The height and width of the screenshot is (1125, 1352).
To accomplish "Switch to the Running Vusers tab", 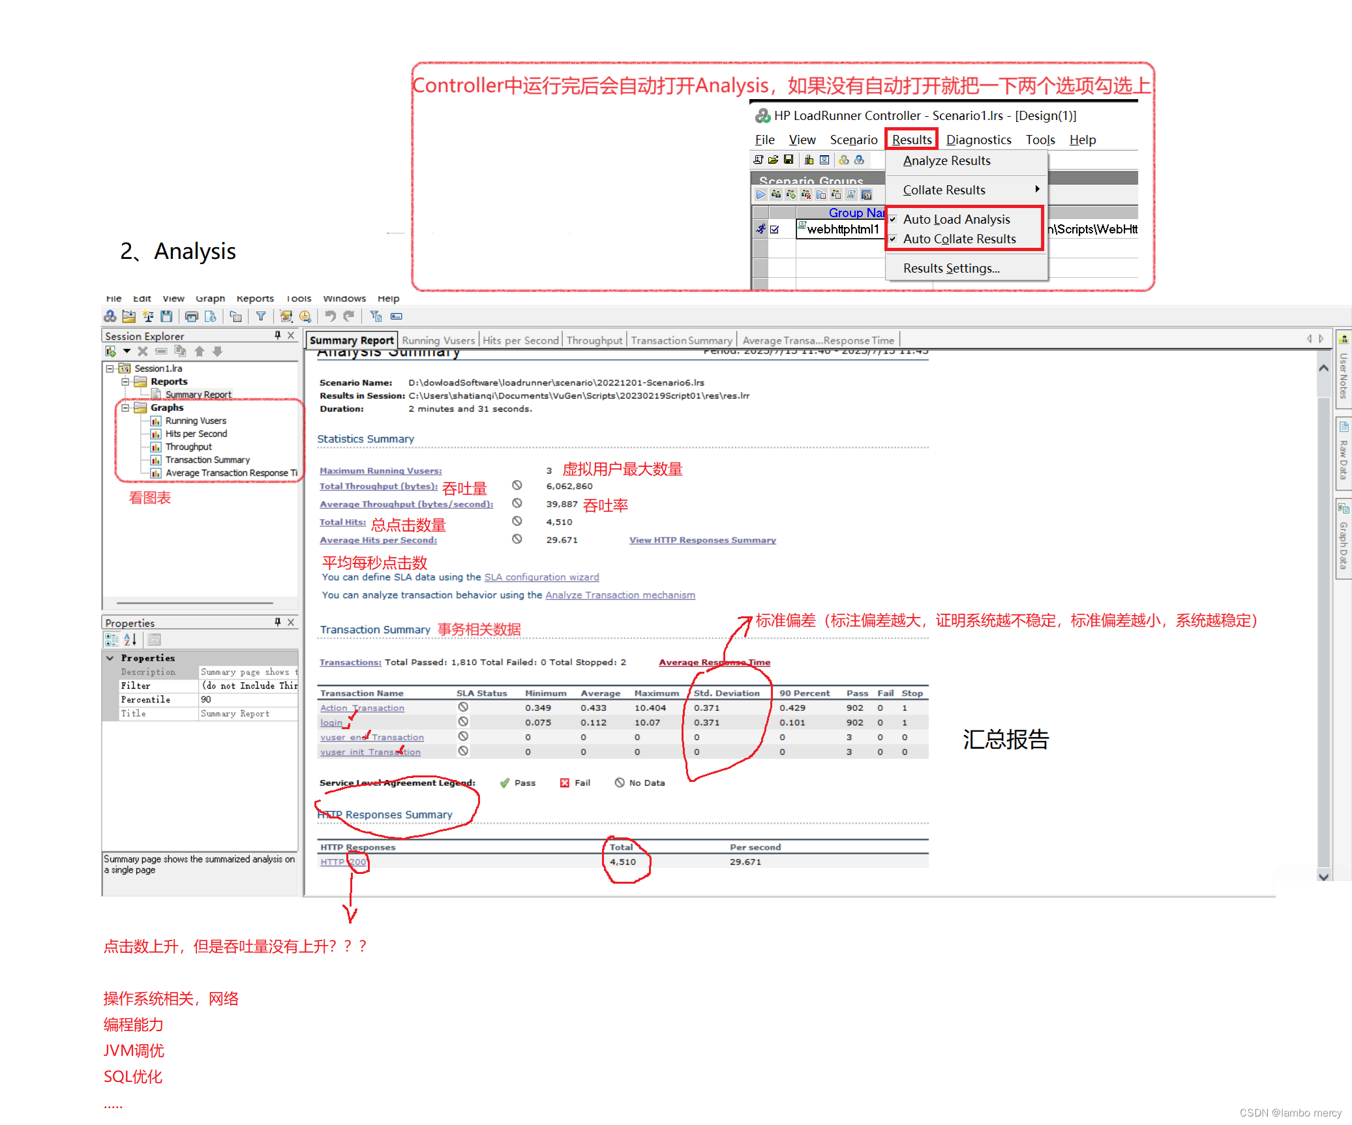I will (438, 340).
